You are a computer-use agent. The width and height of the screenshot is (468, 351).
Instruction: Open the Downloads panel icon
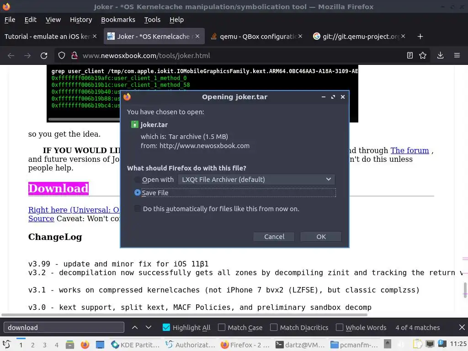pos(440,55)
